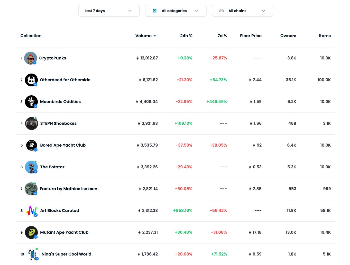This screenshot has width=350, height=265.
Task: Open The Potatoz collection
Action: coord(52,167)
